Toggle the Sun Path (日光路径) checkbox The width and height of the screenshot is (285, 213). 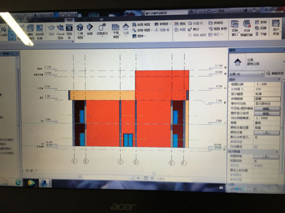tap(256, 146)
